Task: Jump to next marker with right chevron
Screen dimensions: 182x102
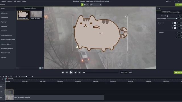Action: pos(79,73)
